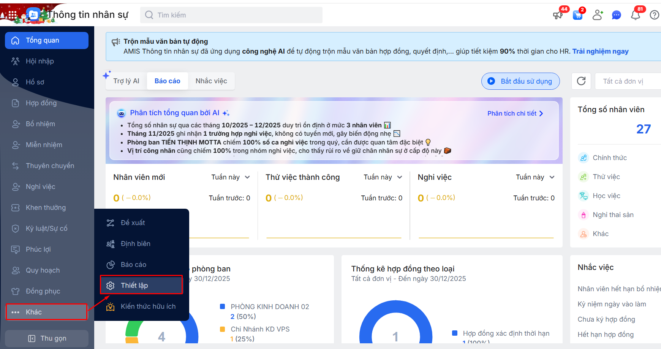Click the Kiến thức hữu ích icon
The image size is (661, 349).
point(111,306)
